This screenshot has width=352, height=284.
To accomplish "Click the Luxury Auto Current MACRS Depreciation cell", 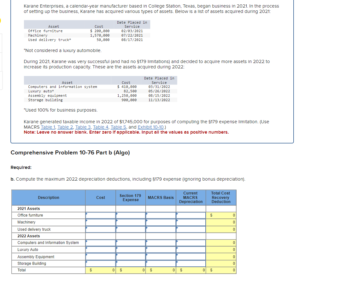I will tap(191, 250).
